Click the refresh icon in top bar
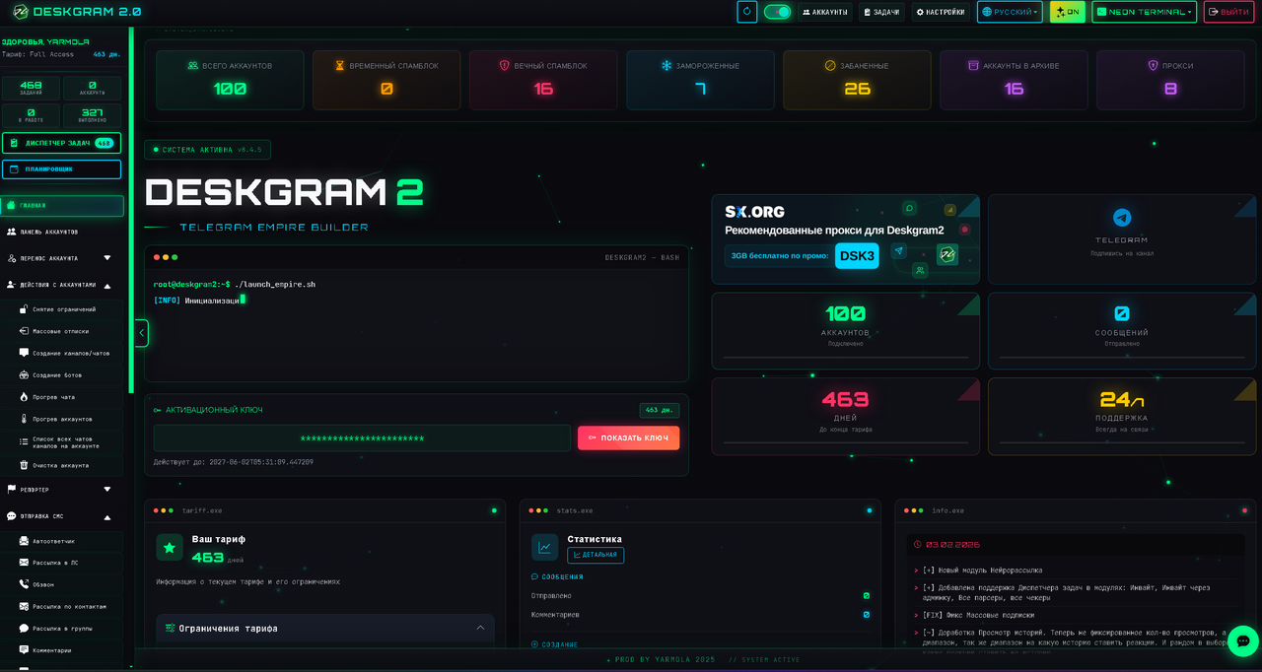The height and width of the screenshot is (672, 1262). pyautogui.click(x=747, y=12)
